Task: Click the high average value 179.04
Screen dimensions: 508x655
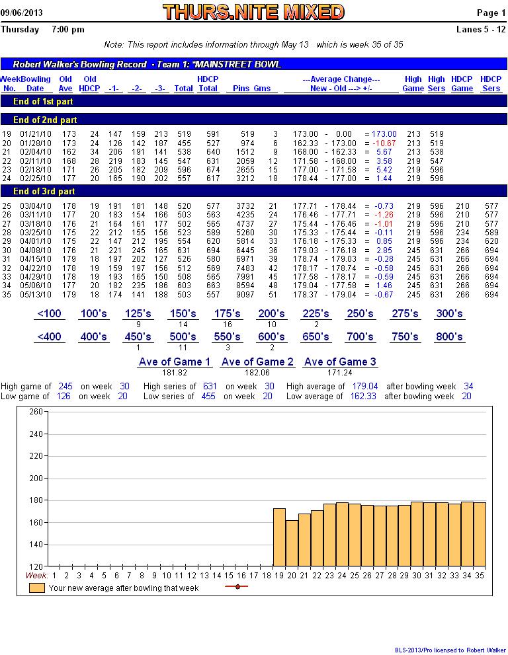Action: pyautogui.click(x=365, y=387)
